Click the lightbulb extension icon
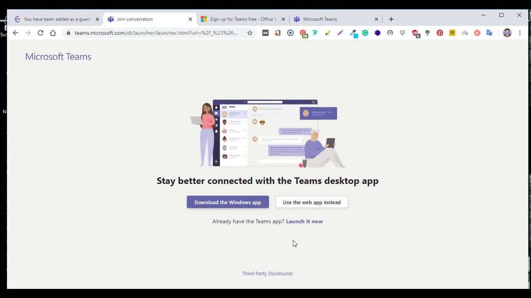This screenshot has height=298, width=531. (x=427, y=33)
